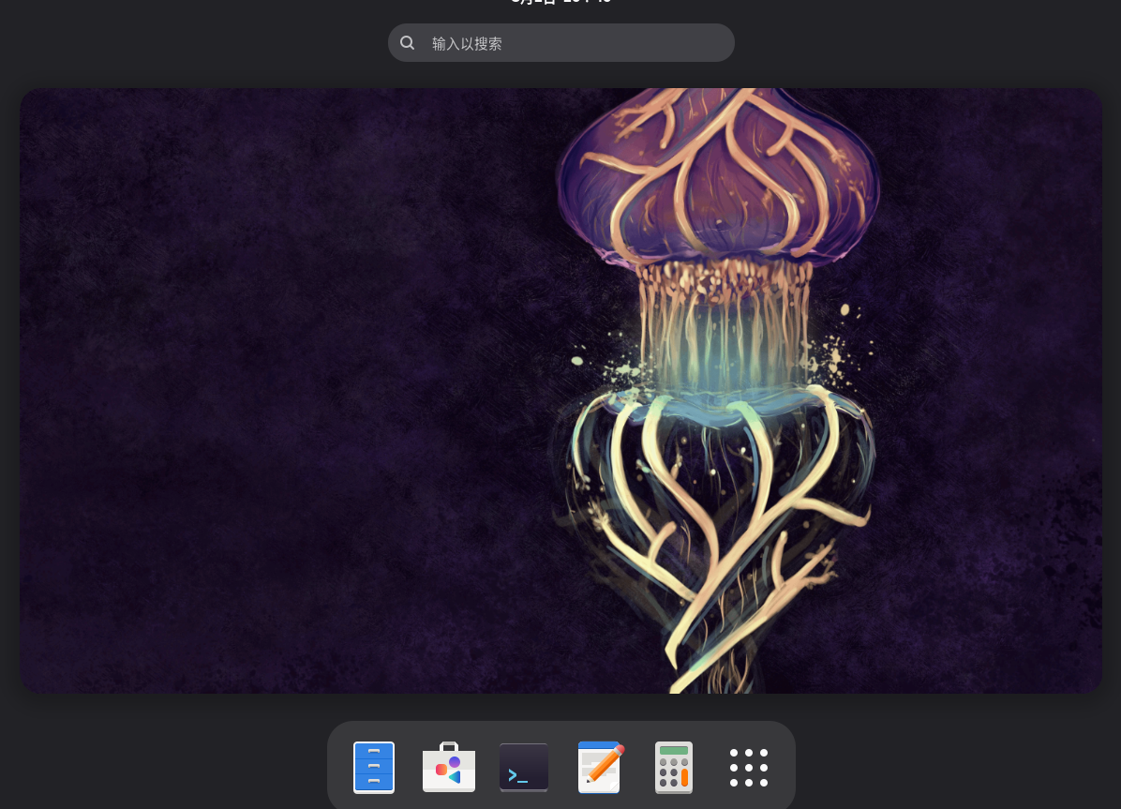Click the magnifier icon in search bar
The width and height of the screenshot is (1121, 809).
(408, 43)
